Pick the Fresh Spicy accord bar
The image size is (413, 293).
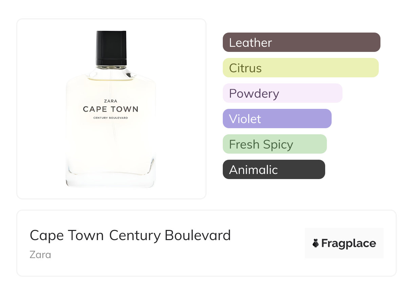click(274, 144)
